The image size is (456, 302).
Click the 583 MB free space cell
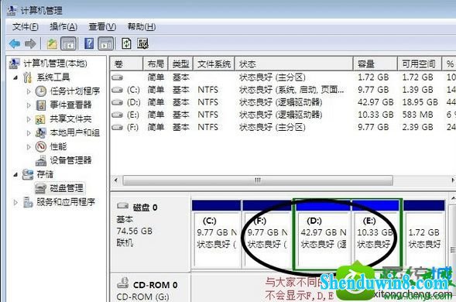[x=417, y=115]
